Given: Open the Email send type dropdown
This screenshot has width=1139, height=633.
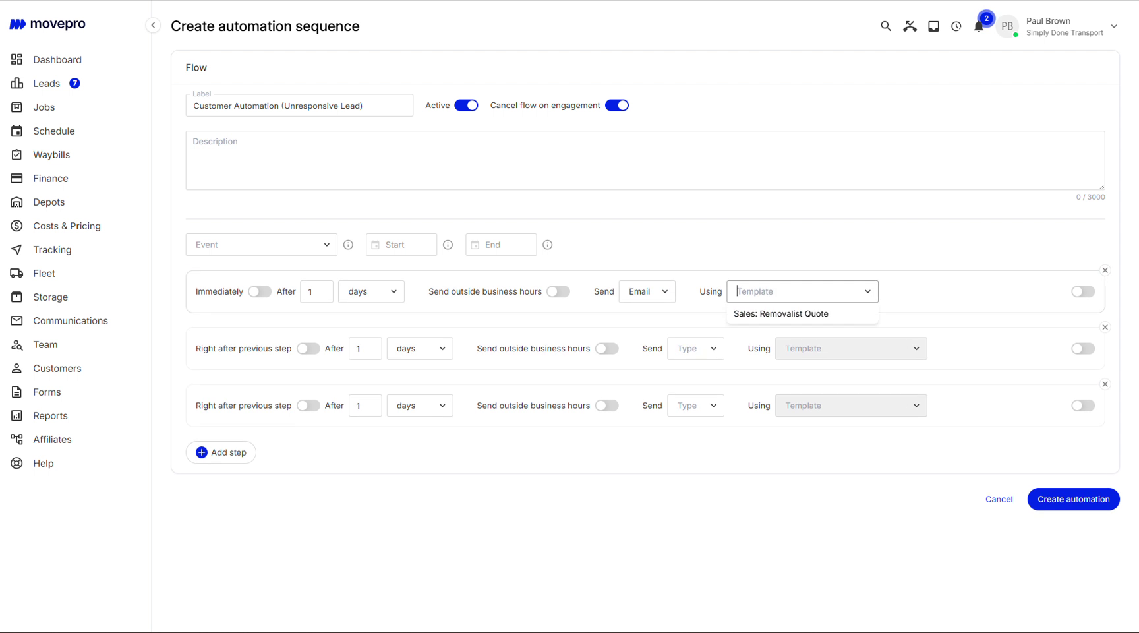Looking at the screenshot, I should (647, 291).
